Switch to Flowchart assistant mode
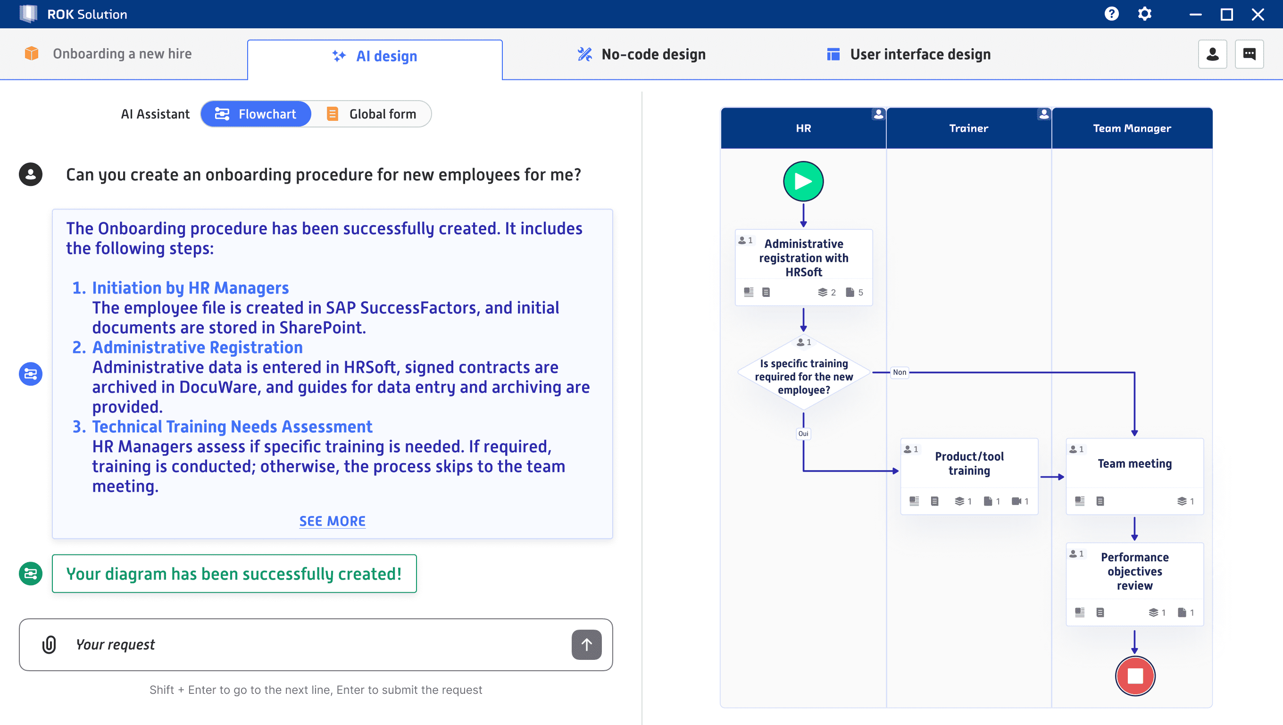Screen dimensions: 1283x725 pyautogui.click(x=256, y=114)
